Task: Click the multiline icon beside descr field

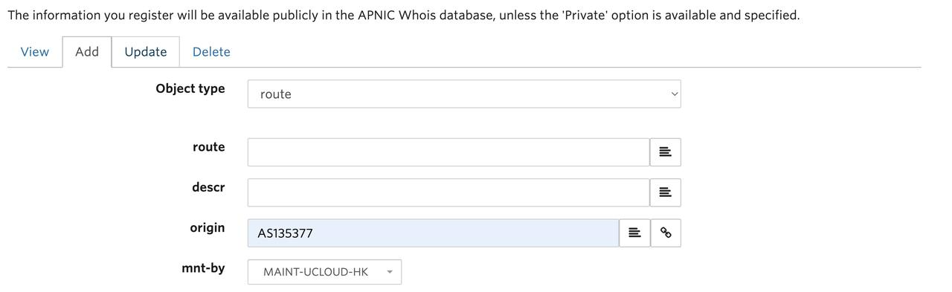Action: [665, 192]
